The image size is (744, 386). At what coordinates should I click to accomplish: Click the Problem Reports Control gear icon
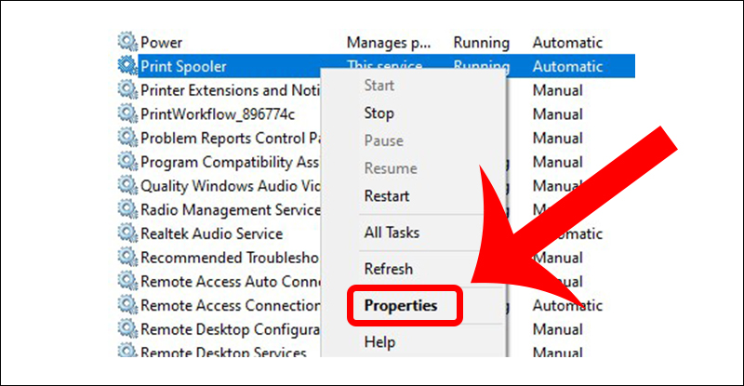pos(127,138)
